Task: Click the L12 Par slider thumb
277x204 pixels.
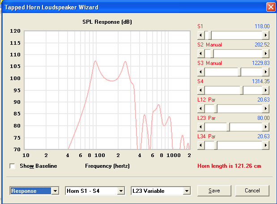Action: click(x=216, y=109)
